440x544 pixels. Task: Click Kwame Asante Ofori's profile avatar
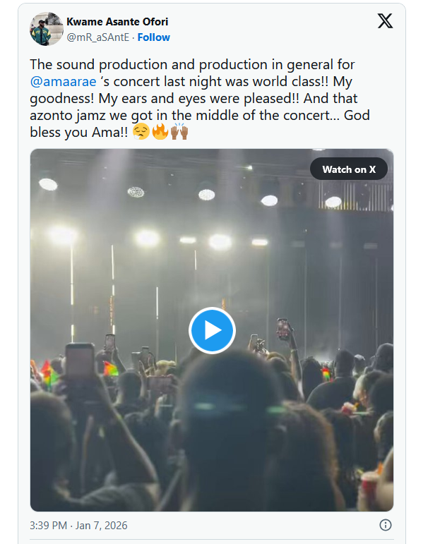coord(47,29)
